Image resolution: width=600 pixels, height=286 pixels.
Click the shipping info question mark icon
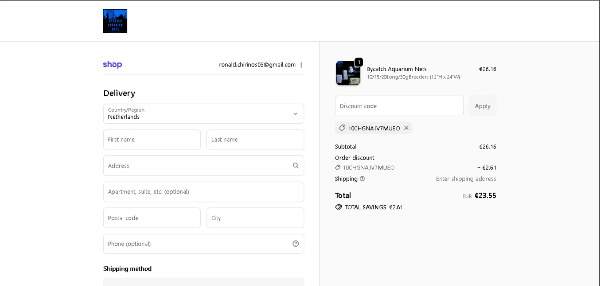362,179
